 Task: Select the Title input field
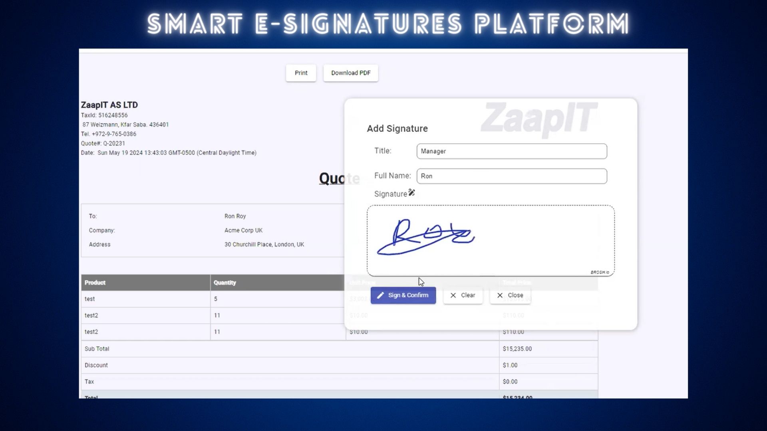(511, 151)
